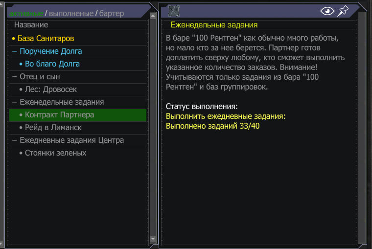
Task: Select the Стоянки зеленых task
Action: click(x=55, y=153)
